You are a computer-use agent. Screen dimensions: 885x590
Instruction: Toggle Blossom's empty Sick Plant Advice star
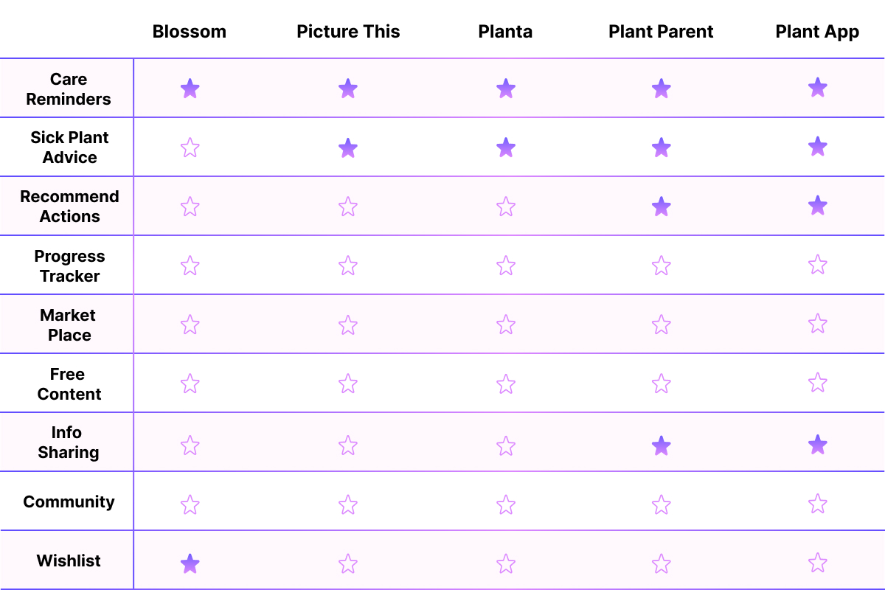(x=190, y=147)
